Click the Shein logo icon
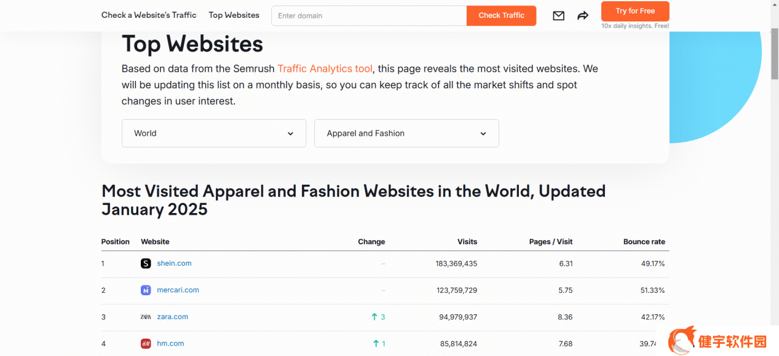This screenshot has height=356, width=779. coord(146,263)
